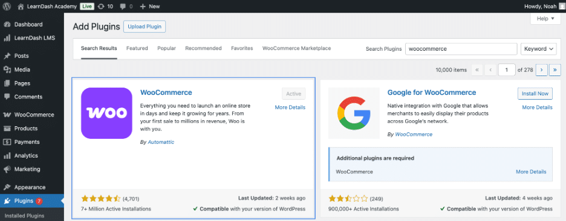This screenshot has width=566, height=221.
Task: Open the WordPress logo menu
Action: point(7,6)
